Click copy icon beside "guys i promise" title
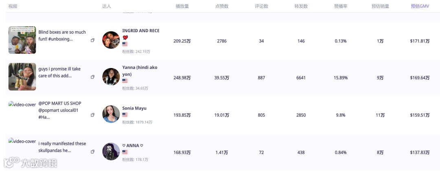 92,77
